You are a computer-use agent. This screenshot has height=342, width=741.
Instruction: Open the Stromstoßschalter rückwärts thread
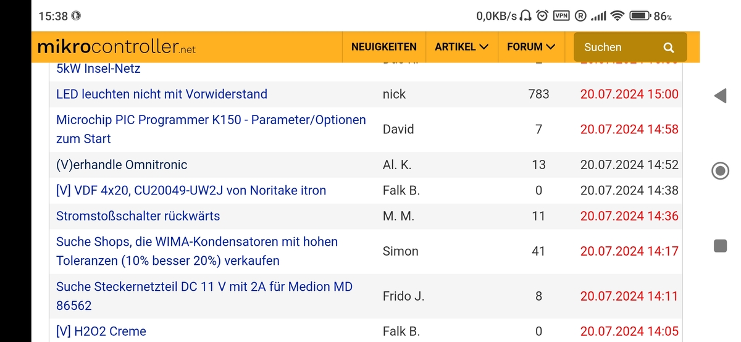tap(138, 216)
